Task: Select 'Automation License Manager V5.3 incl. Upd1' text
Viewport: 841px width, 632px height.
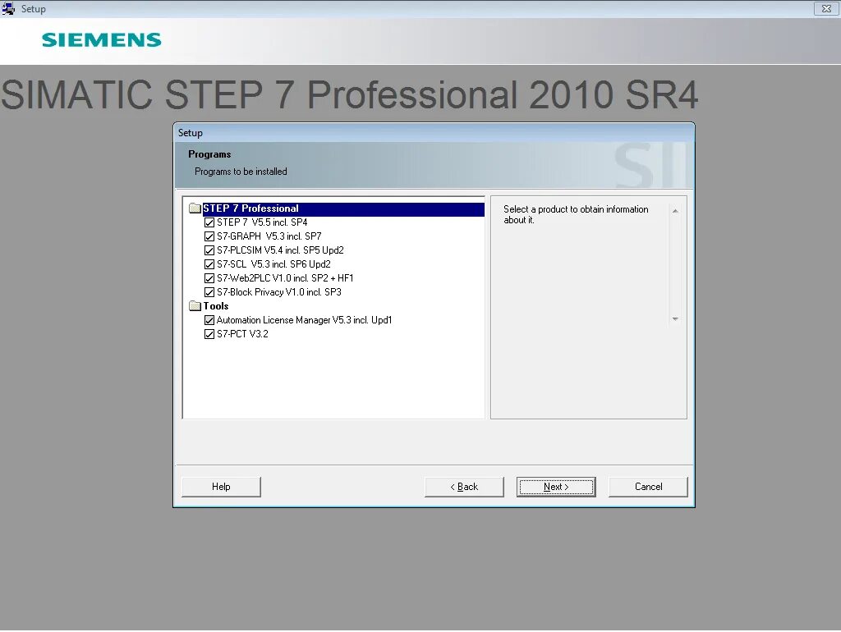Action: (304, 320)
